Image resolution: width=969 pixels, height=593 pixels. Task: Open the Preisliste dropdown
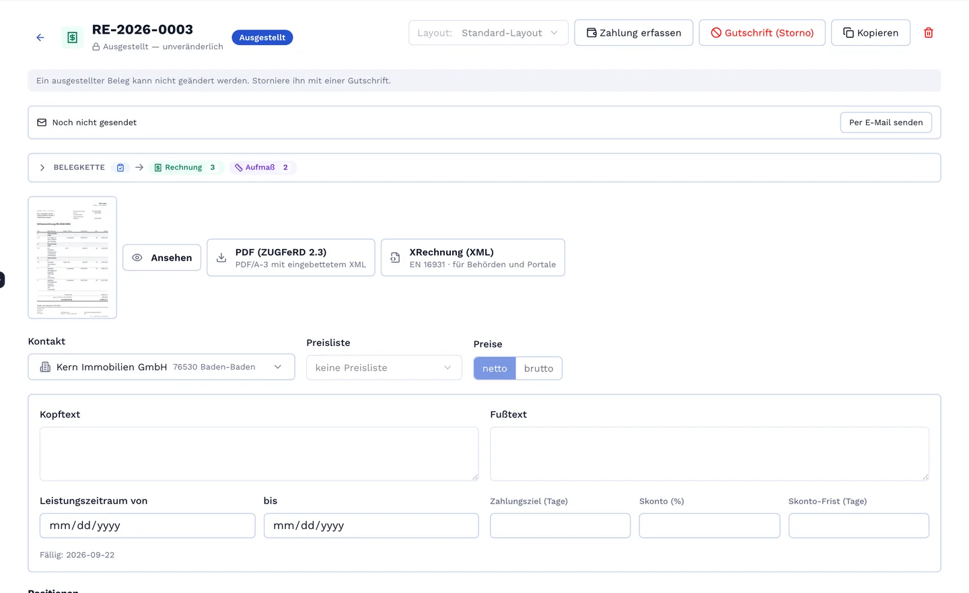(384, 368)
